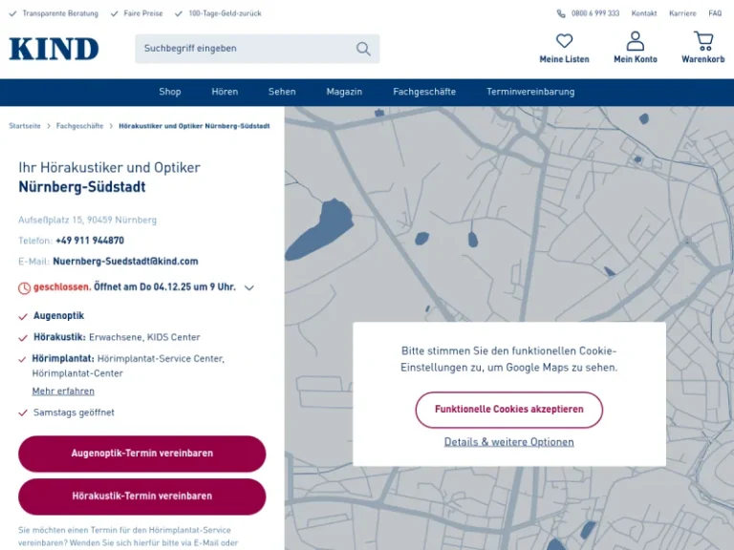Viewport: 734px width, 550px height.
Task: Open Mein Konto user icon
Action: (x=635, y=41)
